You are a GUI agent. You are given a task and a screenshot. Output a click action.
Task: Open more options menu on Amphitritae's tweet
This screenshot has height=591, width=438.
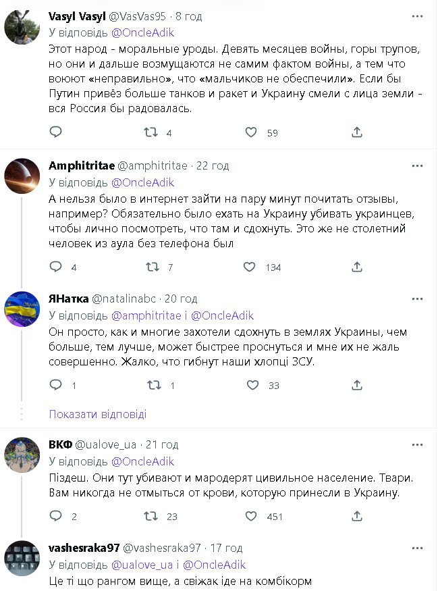coord(417,165)
